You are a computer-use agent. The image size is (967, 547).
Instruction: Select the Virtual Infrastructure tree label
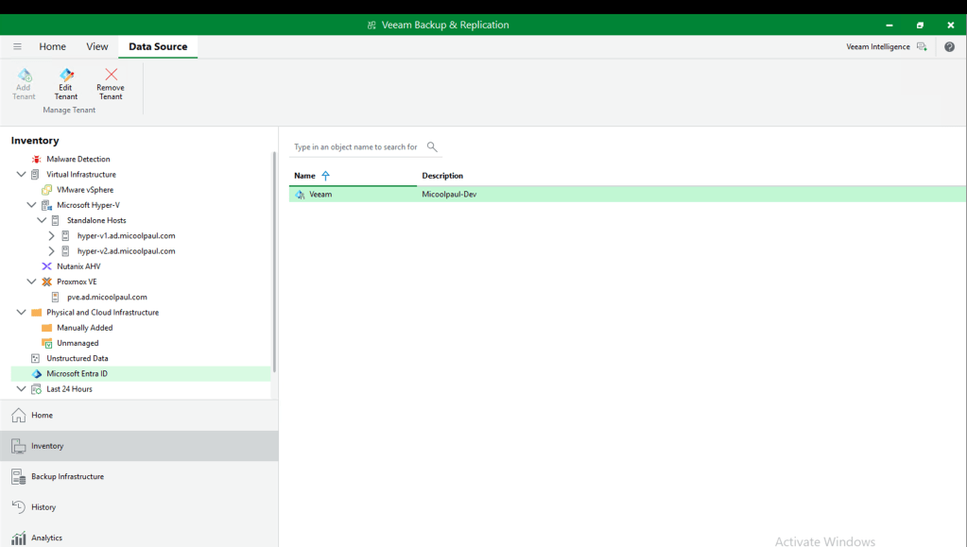coord(81,175)
